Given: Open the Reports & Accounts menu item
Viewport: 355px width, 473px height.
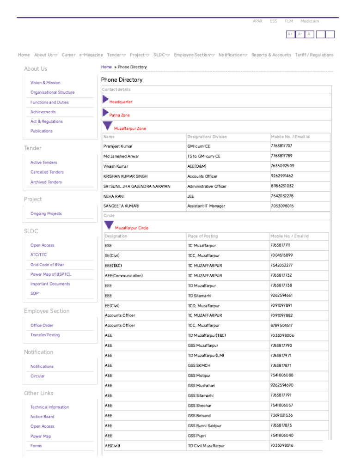Looking at the screenshot, I should [271, 55].
